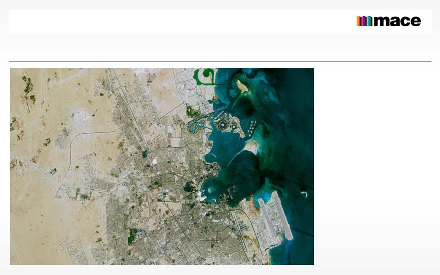
Task: Click the mace logo text
Action: pos(397,21)
